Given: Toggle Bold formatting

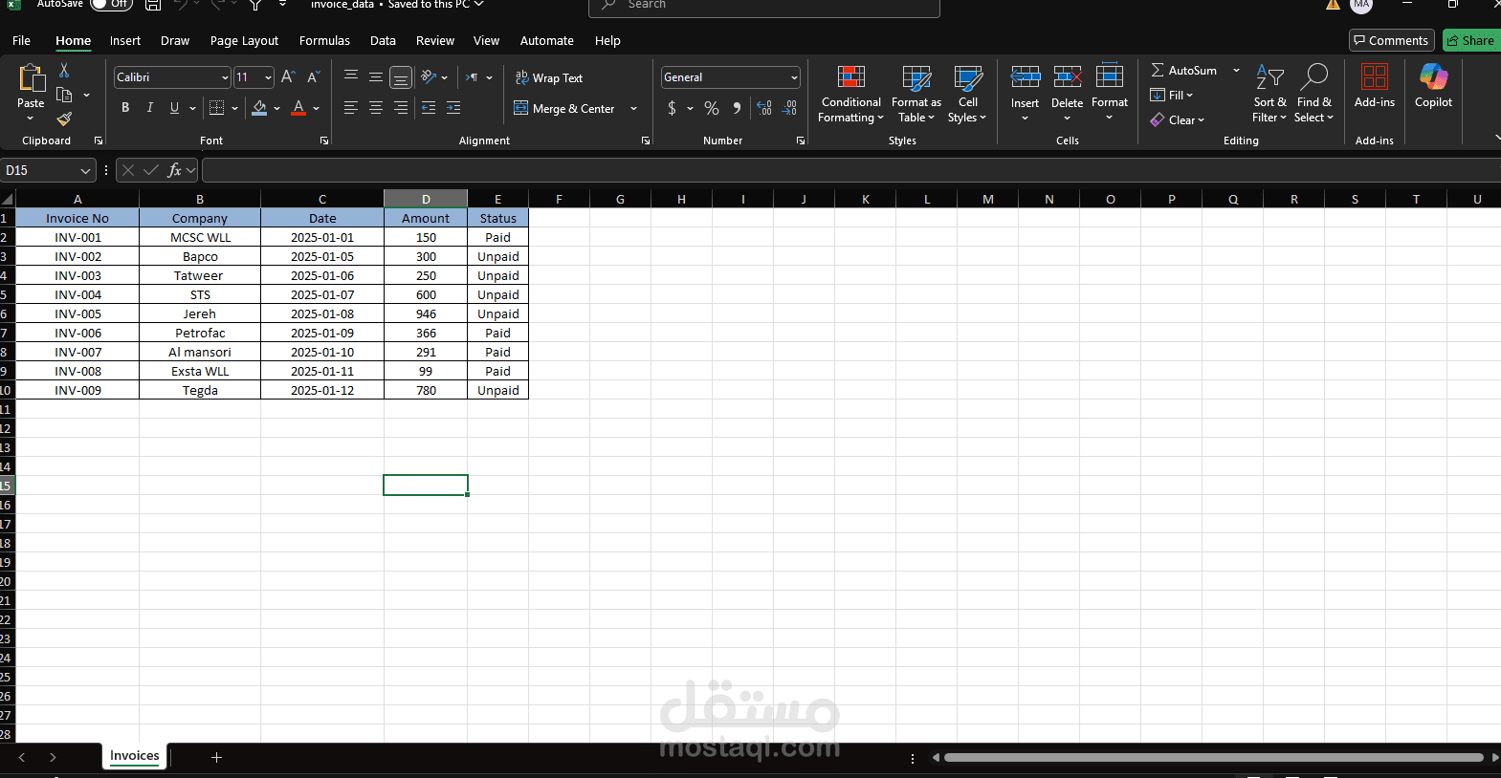Looking at the screenshot, I should click(x=125, y=108).
